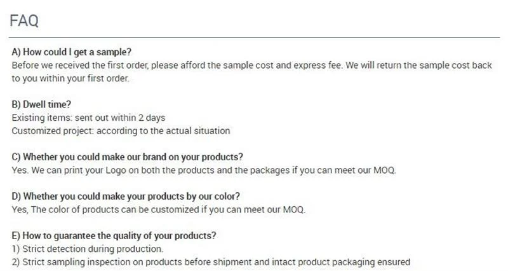Click the 'Customized project' line
The image size is (508, 271).
tap(120, 131)
